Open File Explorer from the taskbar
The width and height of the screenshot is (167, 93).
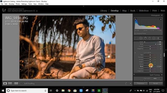coord(63,91)
